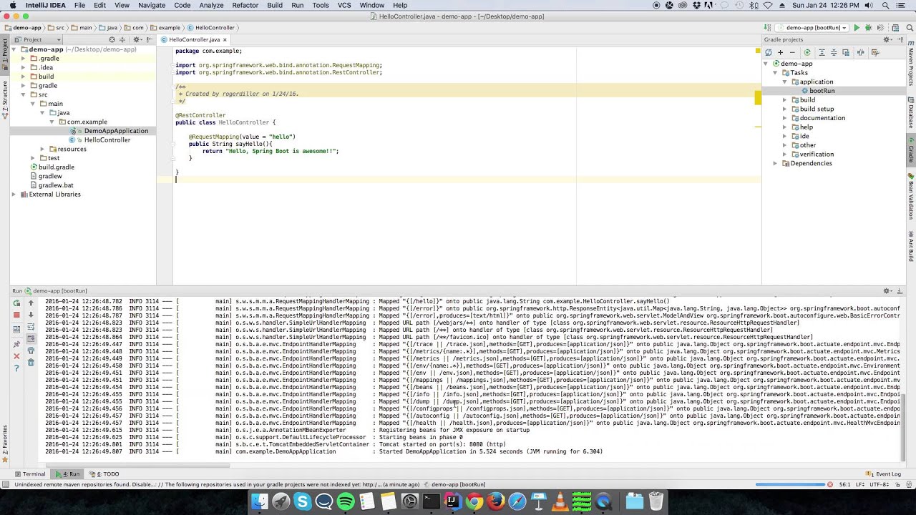Close the Run tab with red X
This screenshot has width=916, height=515.
16,356
